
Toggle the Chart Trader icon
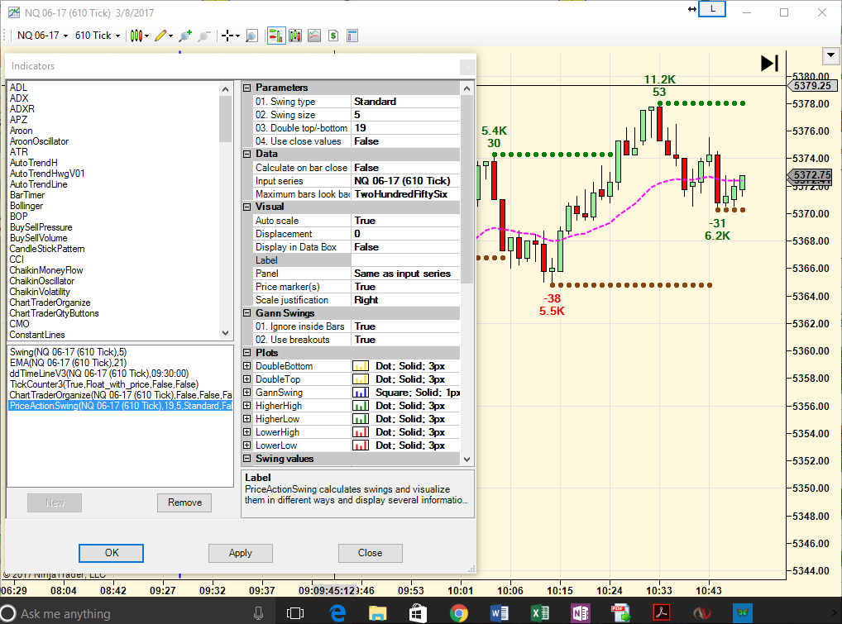[x=276, y=36]
